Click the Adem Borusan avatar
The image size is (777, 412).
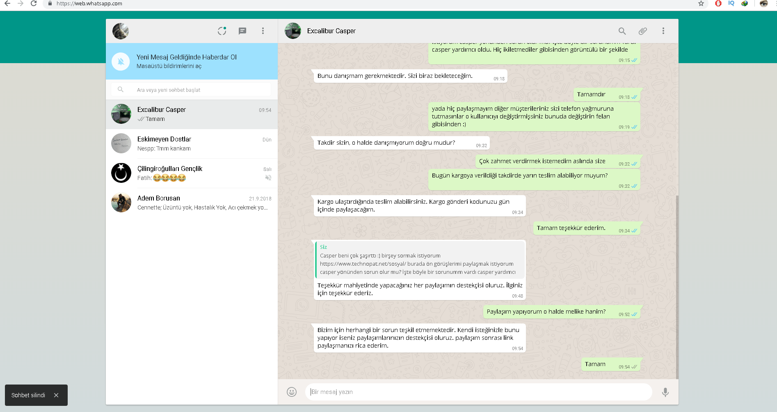coord(121,203)
